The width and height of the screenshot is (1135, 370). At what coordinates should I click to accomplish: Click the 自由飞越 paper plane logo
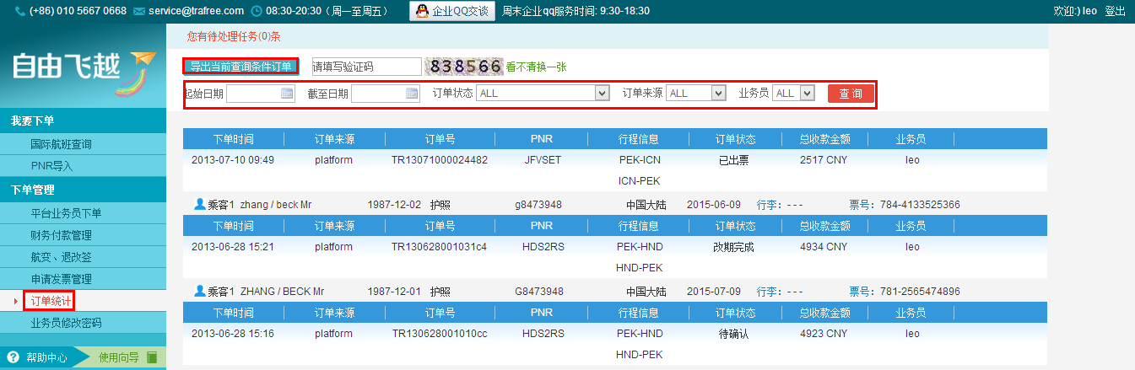coord(83,69)
